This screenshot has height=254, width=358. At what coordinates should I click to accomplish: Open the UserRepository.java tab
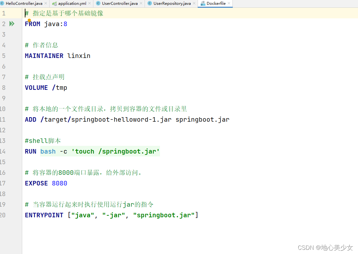[x=172, y=4]
